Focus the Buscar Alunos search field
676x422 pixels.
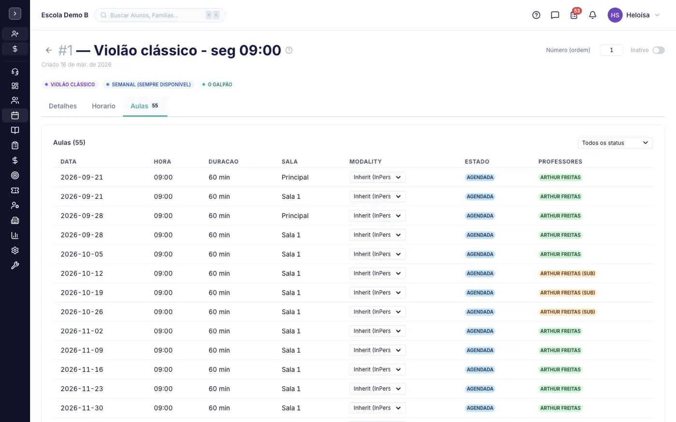pos(160,15)
